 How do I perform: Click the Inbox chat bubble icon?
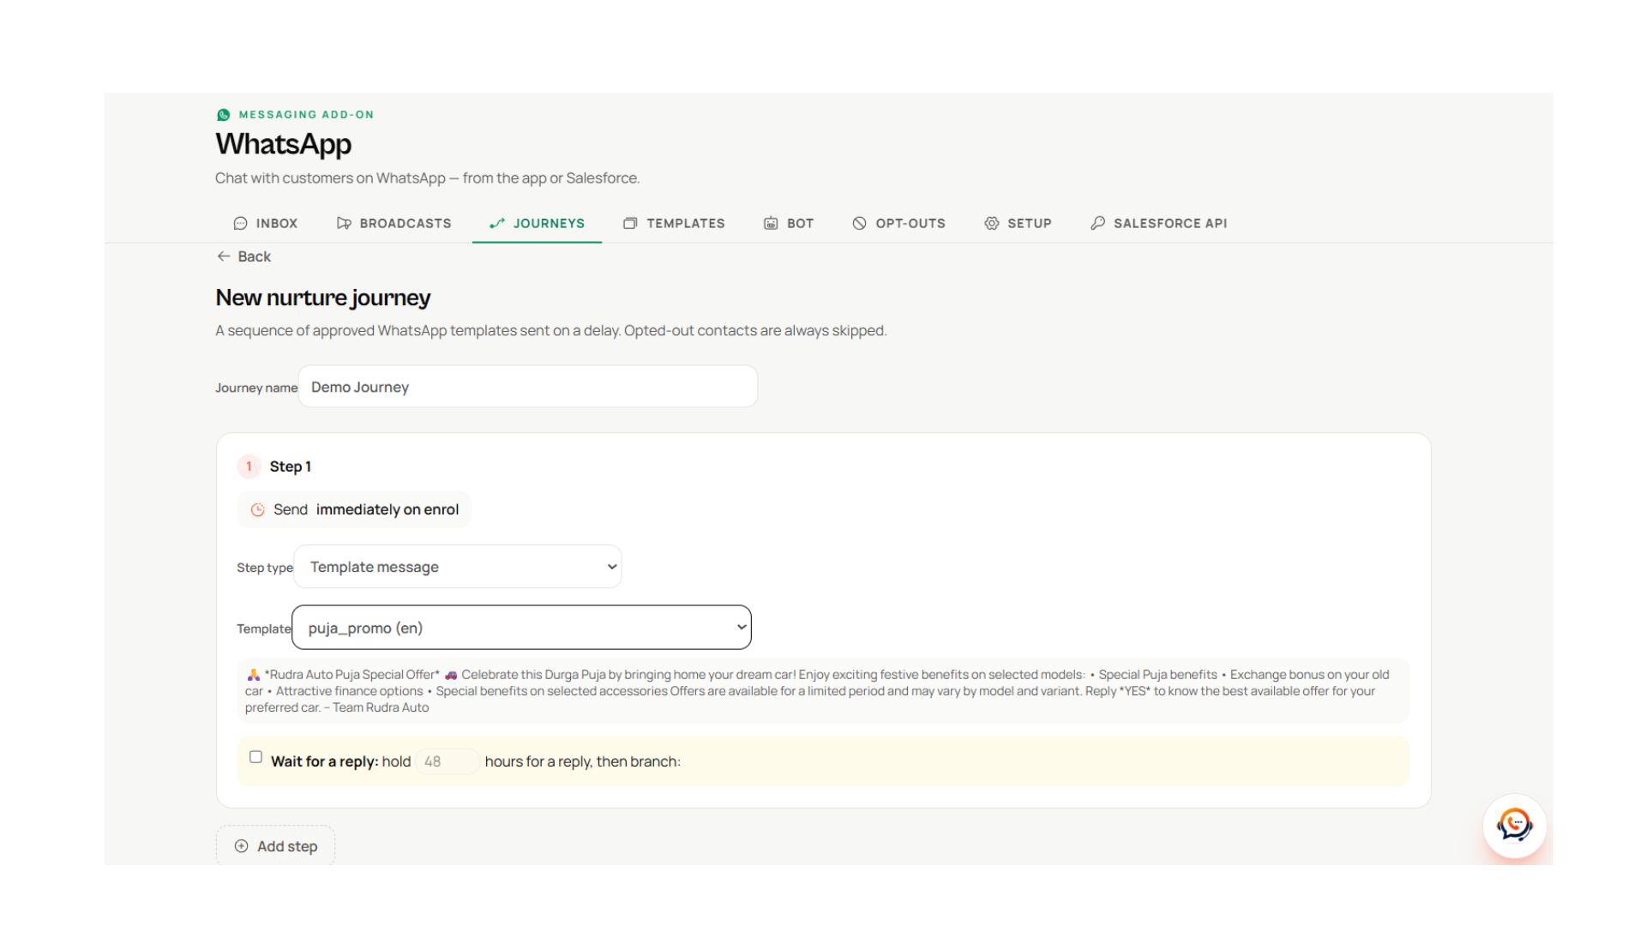coord(240,223)
